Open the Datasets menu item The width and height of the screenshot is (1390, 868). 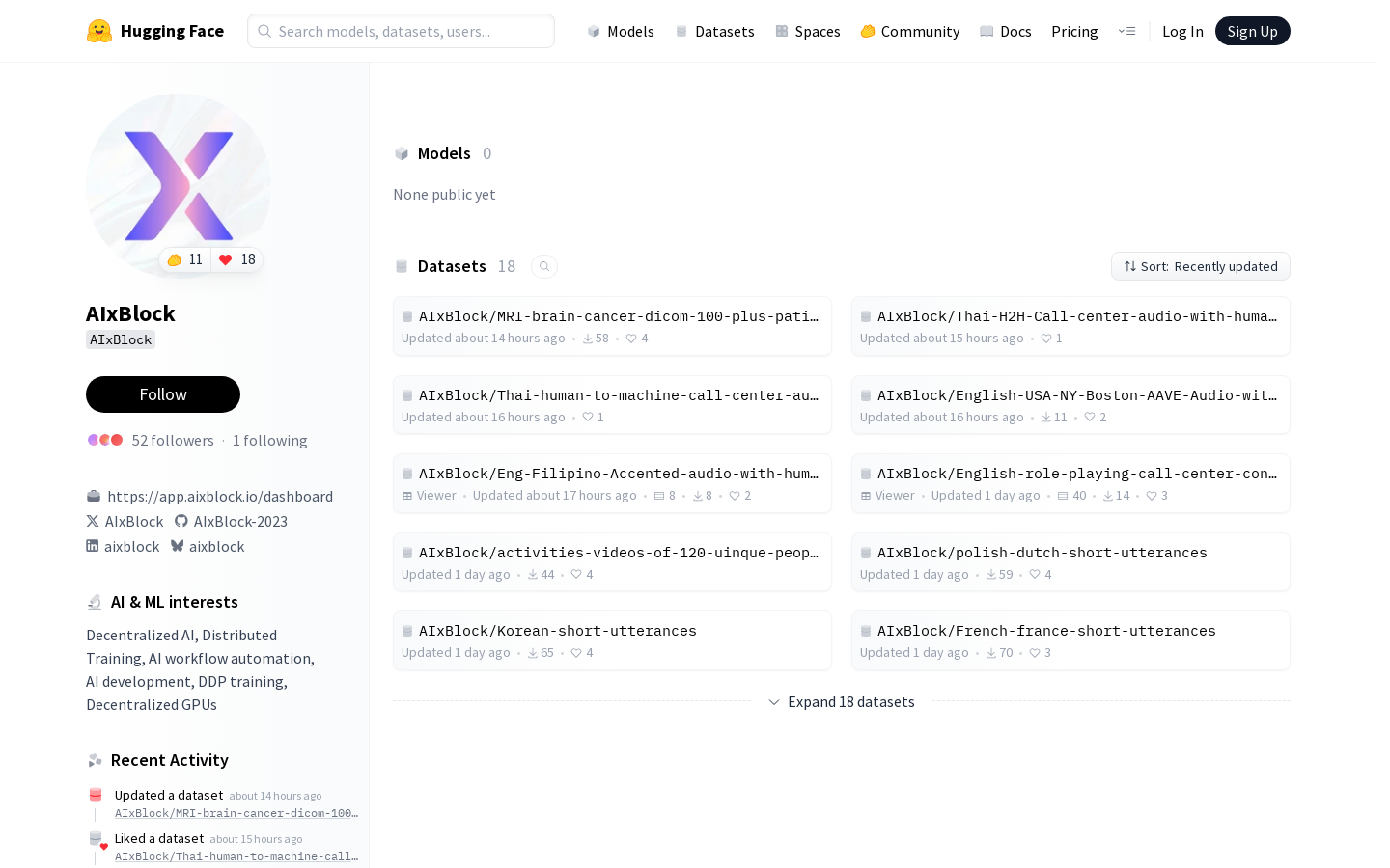tap(715, 31)
